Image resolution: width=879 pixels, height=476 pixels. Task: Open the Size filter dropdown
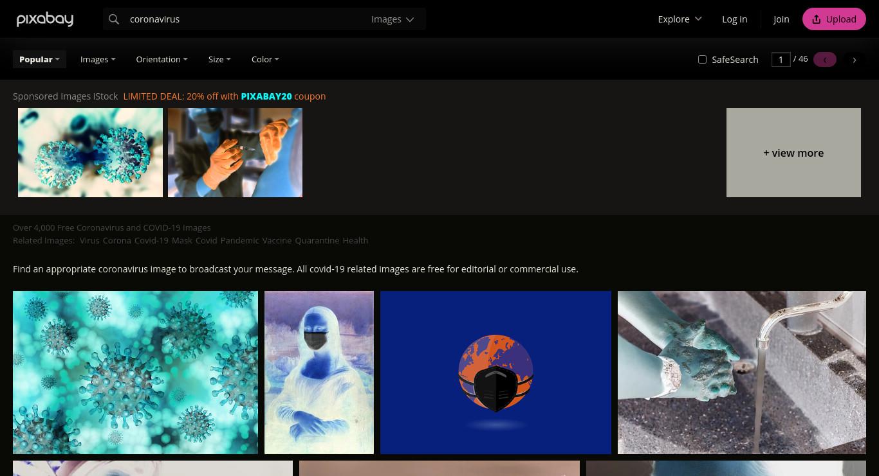click(219, 59)
